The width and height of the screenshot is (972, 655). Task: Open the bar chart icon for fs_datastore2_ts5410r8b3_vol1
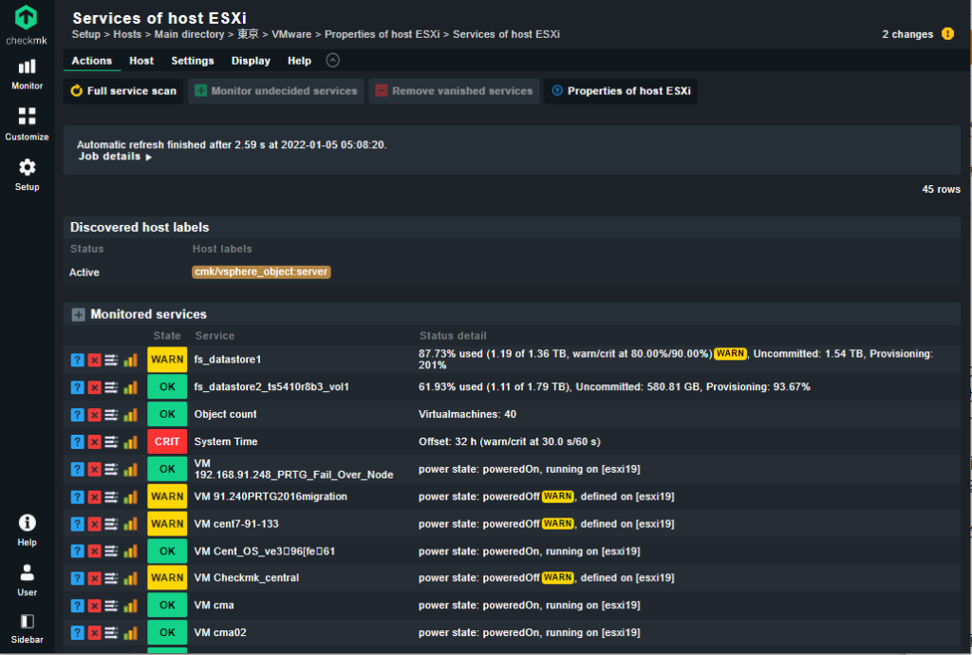click(130, 387)
